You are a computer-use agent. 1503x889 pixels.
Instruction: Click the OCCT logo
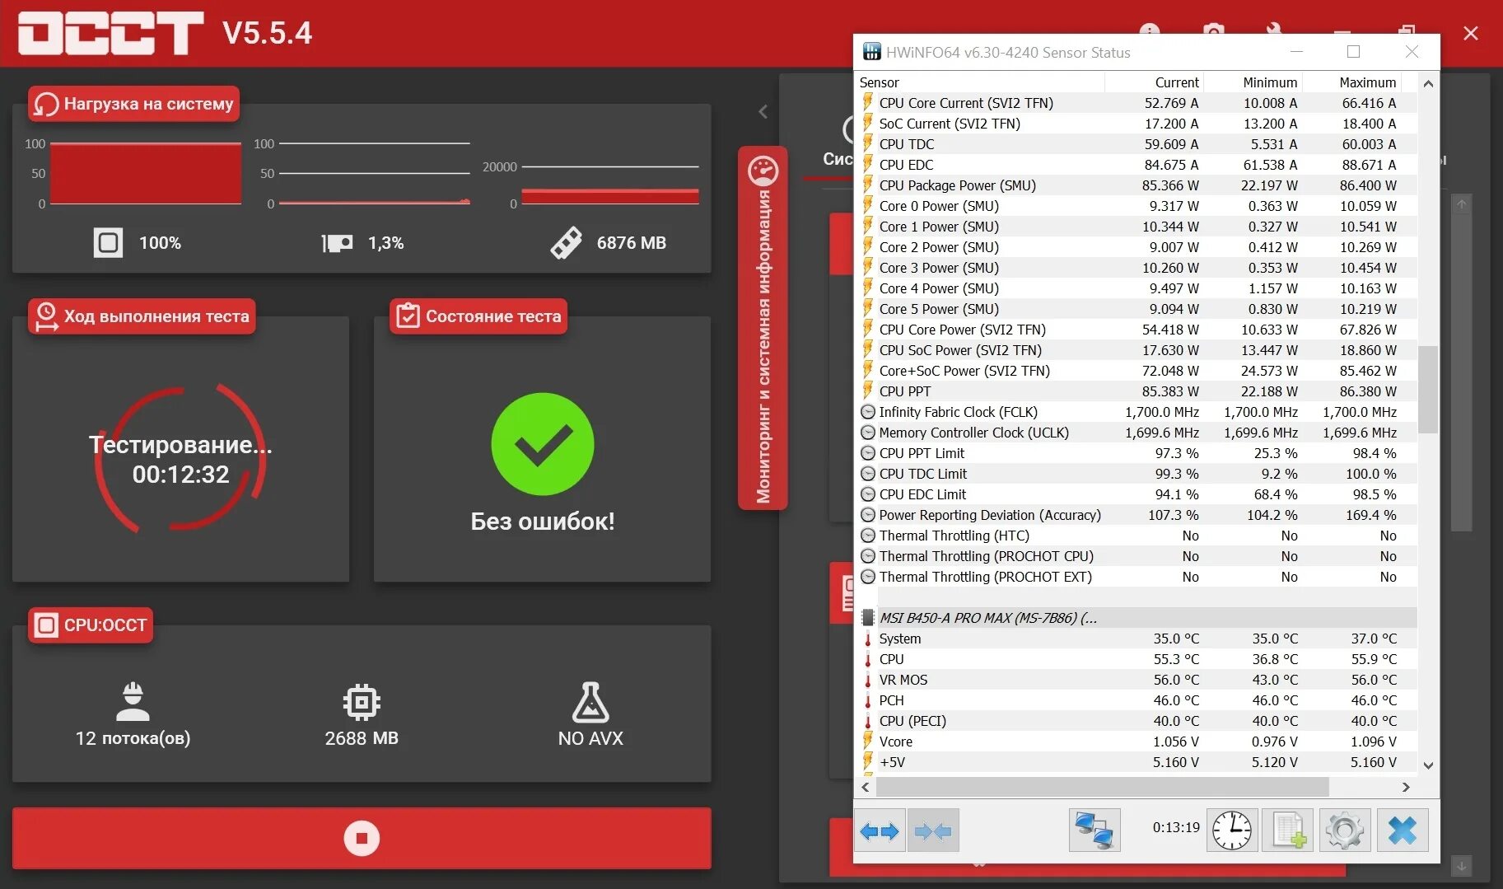point(110,33)
